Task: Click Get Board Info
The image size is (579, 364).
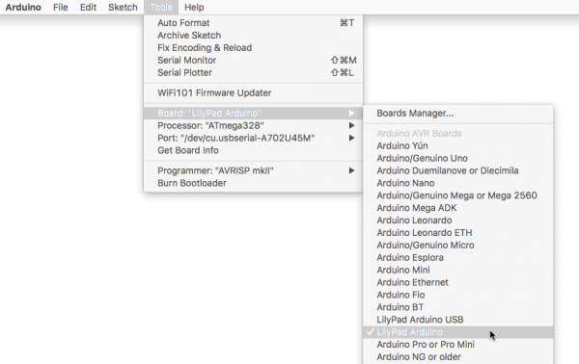Action: click(x=253, y=150)
